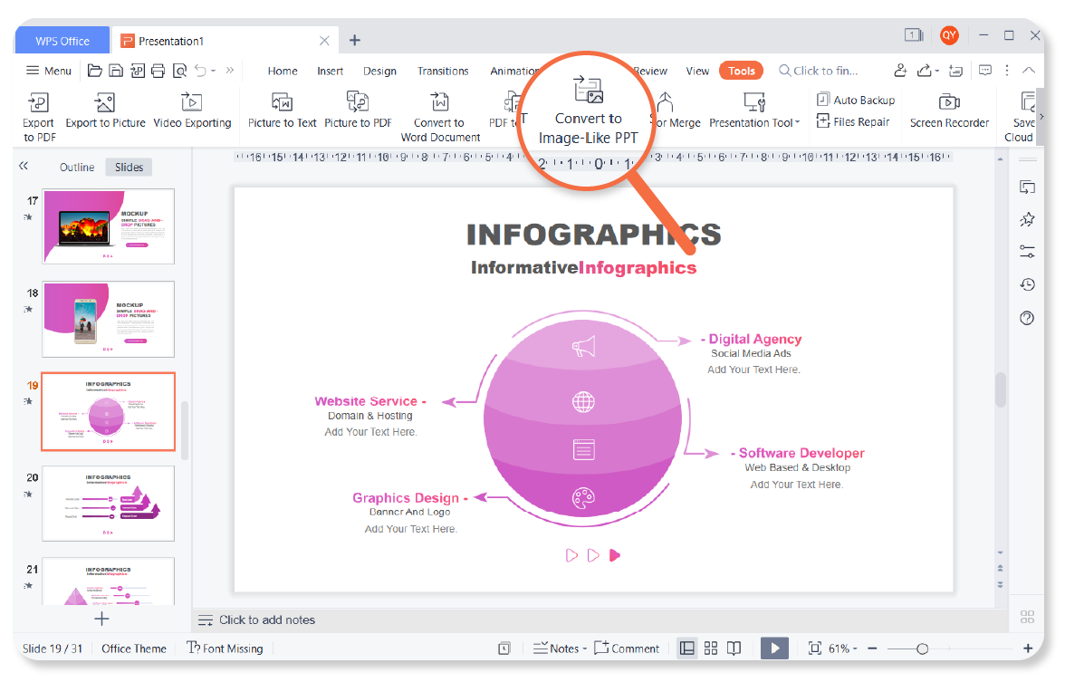This screenshot has height=682, width=1065.
Task: Enable reading view layout
Action: point(734,648)
